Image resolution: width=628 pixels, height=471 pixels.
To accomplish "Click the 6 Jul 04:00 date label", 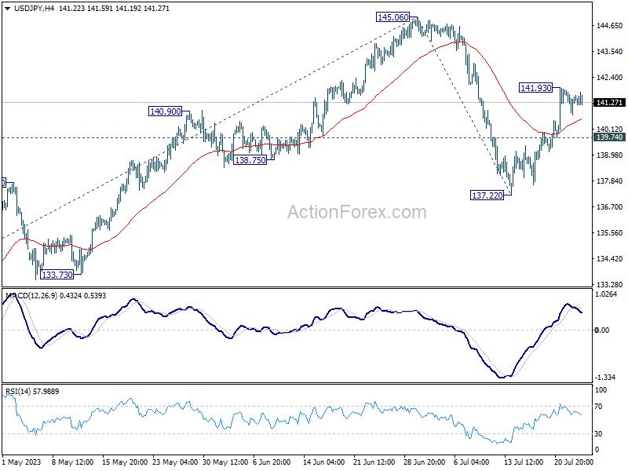I will click(472, 462).
